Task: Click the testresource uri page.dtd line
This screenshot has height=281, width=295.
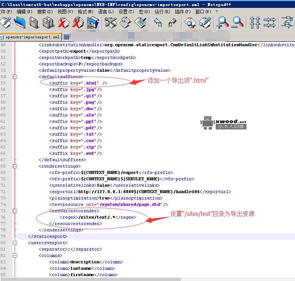Action: (109, 204)
